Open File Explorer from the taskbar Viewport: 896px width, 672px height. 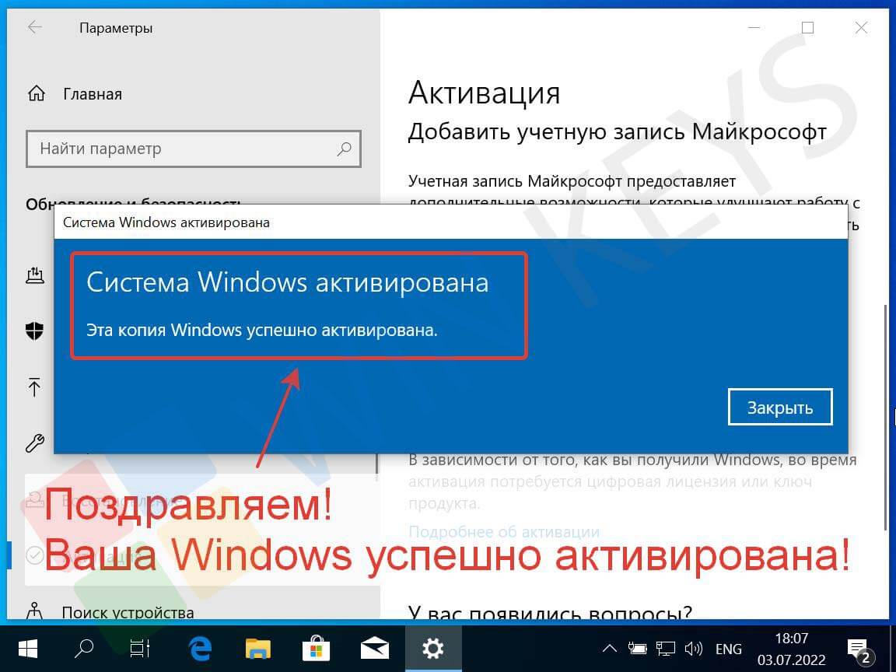(257, 648)
